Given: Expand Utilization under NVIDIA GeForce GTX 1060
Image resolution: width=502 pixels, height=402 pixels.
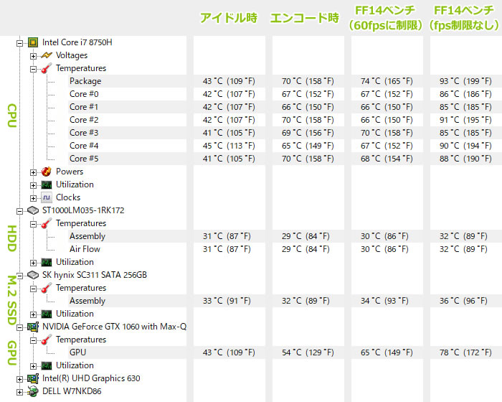Looking at the screenshot, I should (33, 366).
